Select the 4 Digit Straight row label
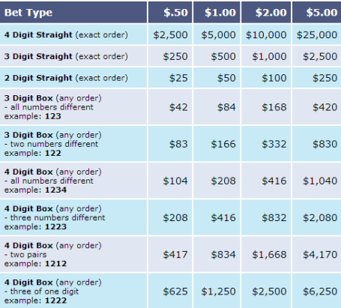 [66, 34]
